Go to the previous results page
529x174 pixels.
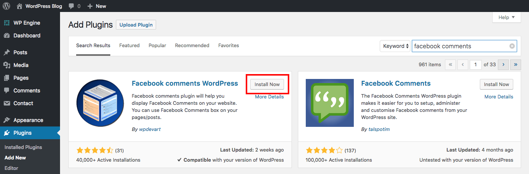pyautogui.click(x=463, y=64)
